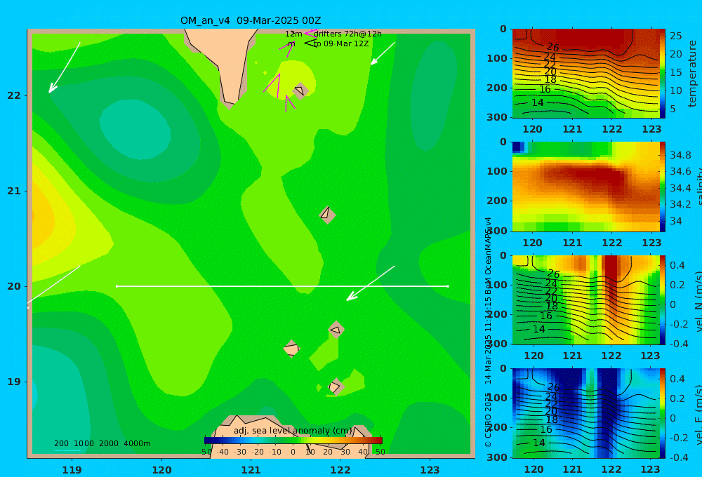This screenshot has width=702, height=477.
Task: Click longitude label 120 under the main map
Action: (x=161, y=470)
